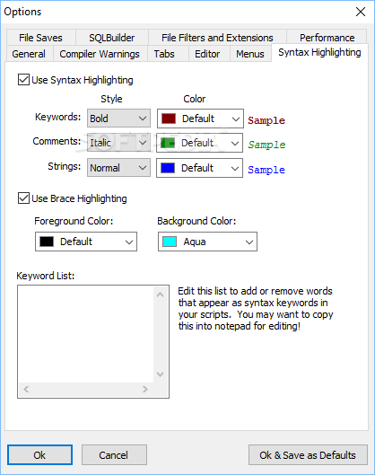
Task: Open the Background Color Aqua dropdown
Action: [x=207, y=242]
